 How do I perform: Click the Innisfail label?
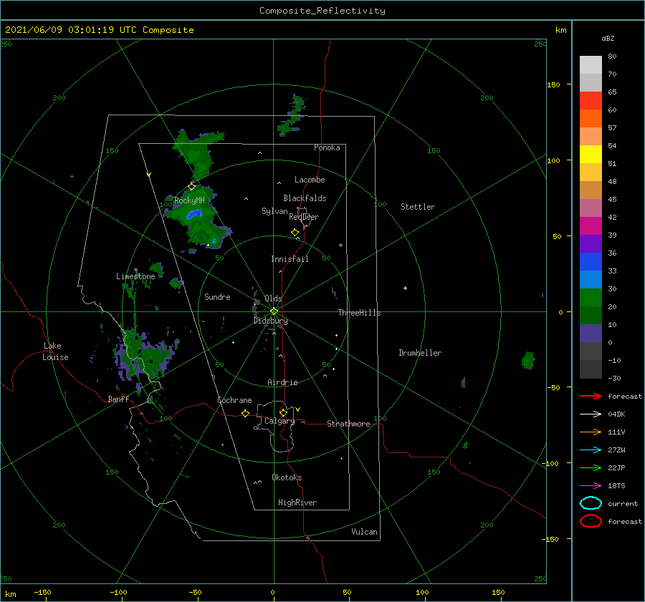click(x=290, y=259)
